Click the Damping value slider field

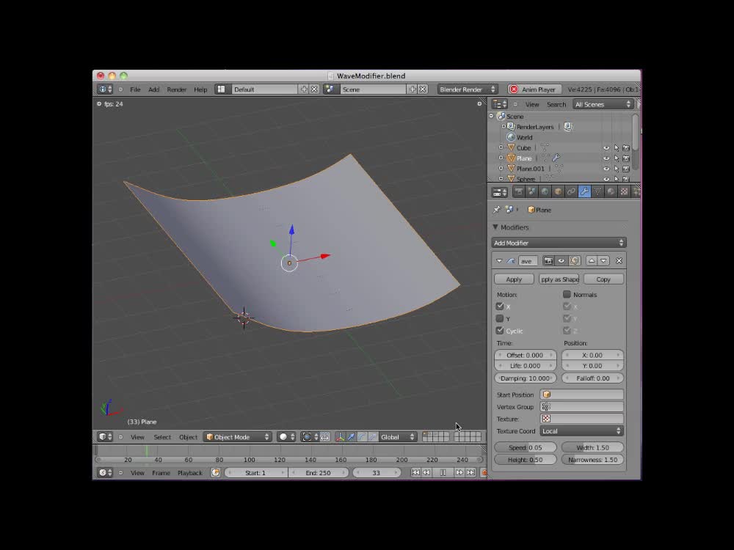[x=525, y=378]
